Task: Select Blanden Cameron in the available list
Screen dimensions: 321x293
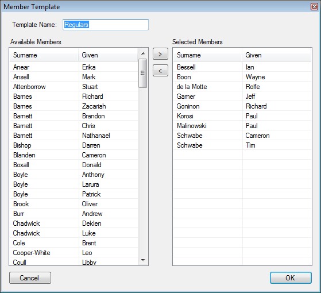Action: 74,155
